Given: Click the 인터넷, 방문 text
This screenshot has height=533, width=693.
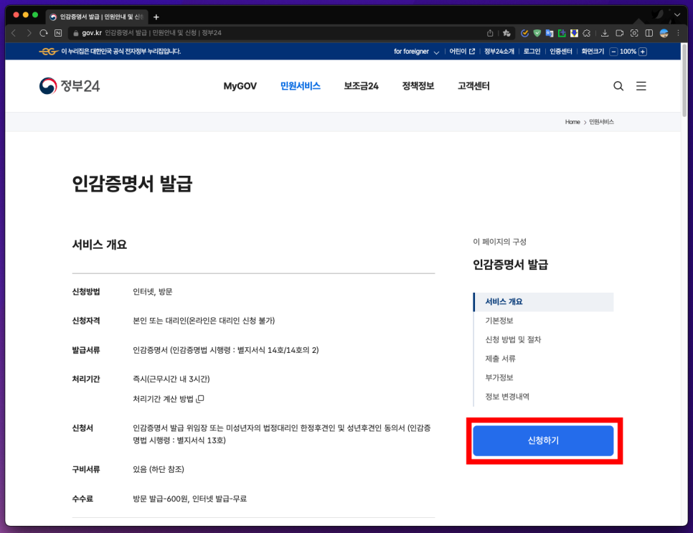Looking at the screenshot, I should pyautogui.click(x=153, y=292).
